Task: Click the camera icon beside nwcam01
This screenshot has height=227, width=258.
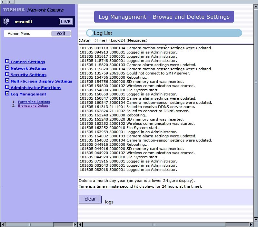Action: (6, 22)
